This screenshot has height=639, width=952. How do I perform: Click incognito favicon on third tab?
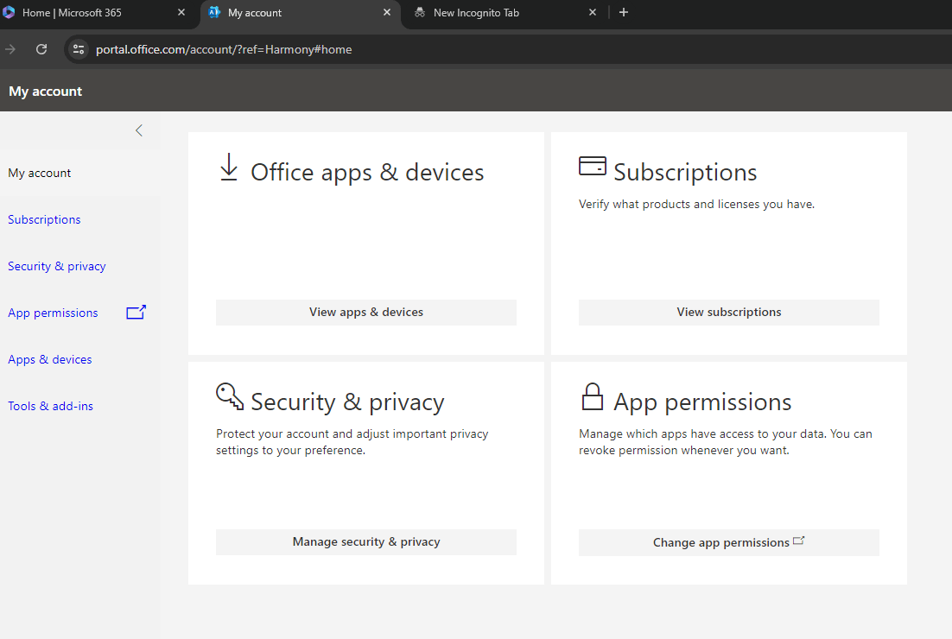(420, 12)
